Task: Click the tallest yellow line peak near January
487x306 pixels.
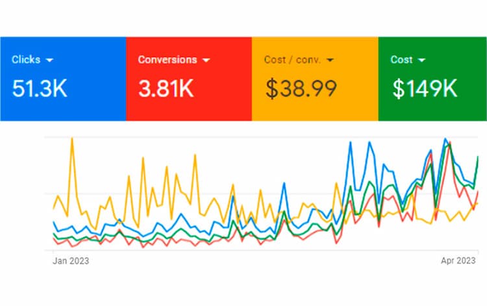Action: (x=71, y=138)
